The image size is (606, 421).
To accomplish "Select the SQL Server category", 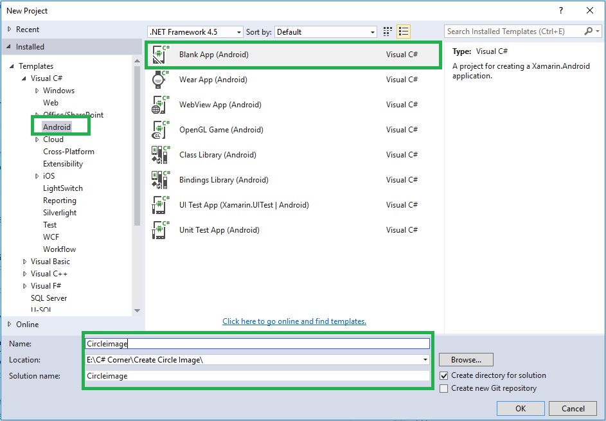I will coord(49,298).
